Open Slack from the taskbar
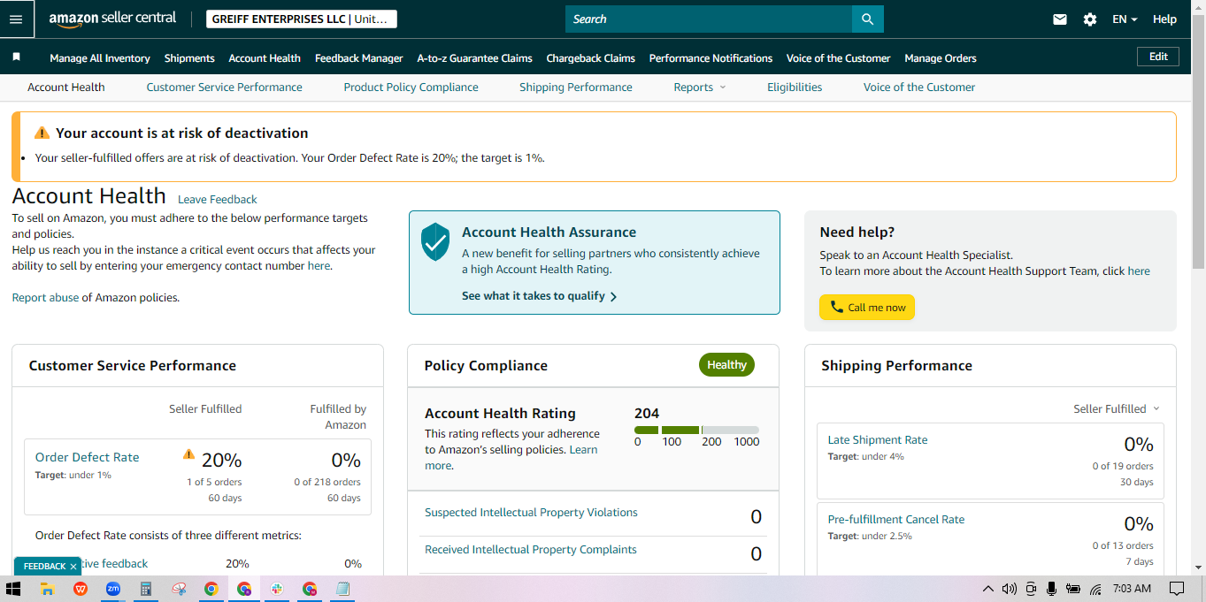The width and height of the screenshot is (1206, 602). [x=277, y=589]
